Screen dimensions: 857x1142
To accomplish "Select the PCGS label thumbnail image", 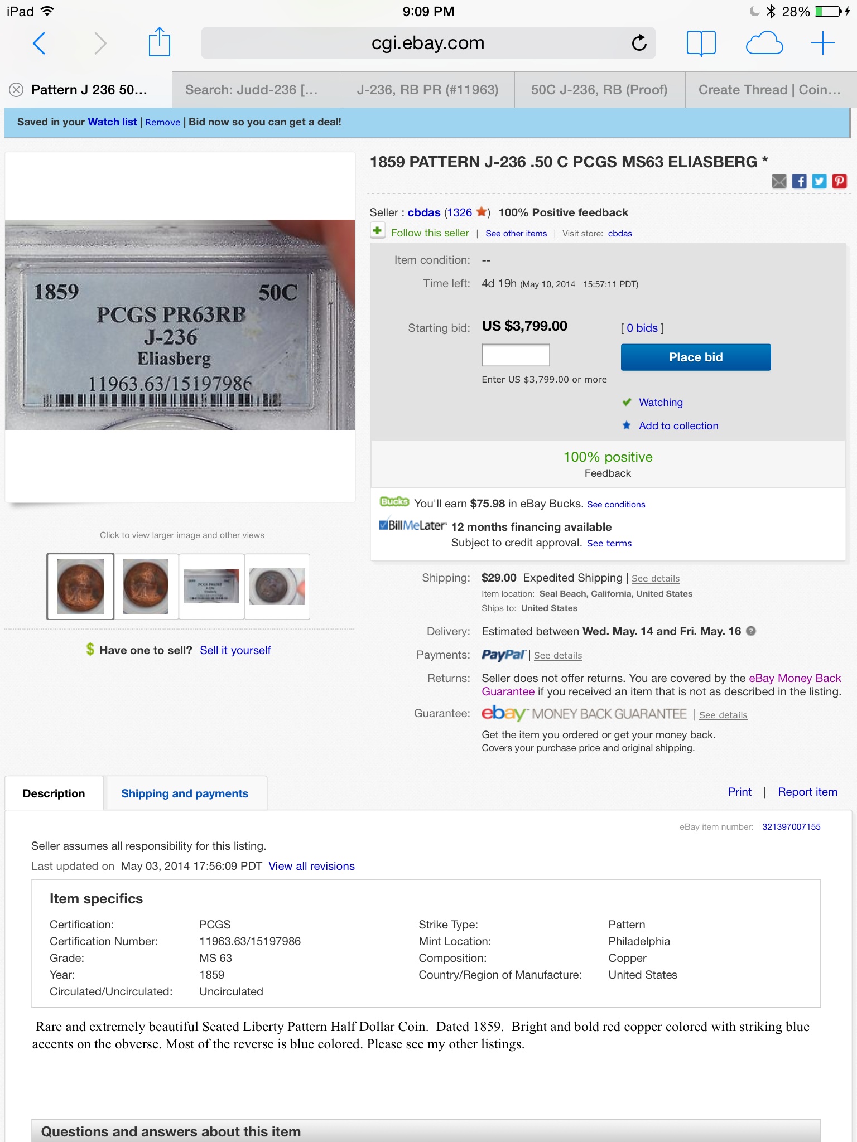I will (x=211, y=586).
